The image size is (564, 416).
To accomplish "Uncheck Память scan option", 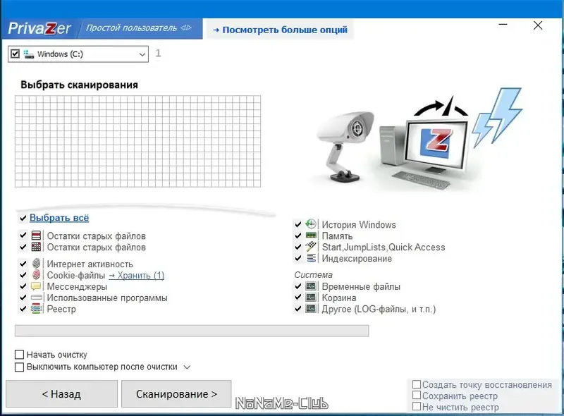I will pyautogui.click(x=298, y=235).
